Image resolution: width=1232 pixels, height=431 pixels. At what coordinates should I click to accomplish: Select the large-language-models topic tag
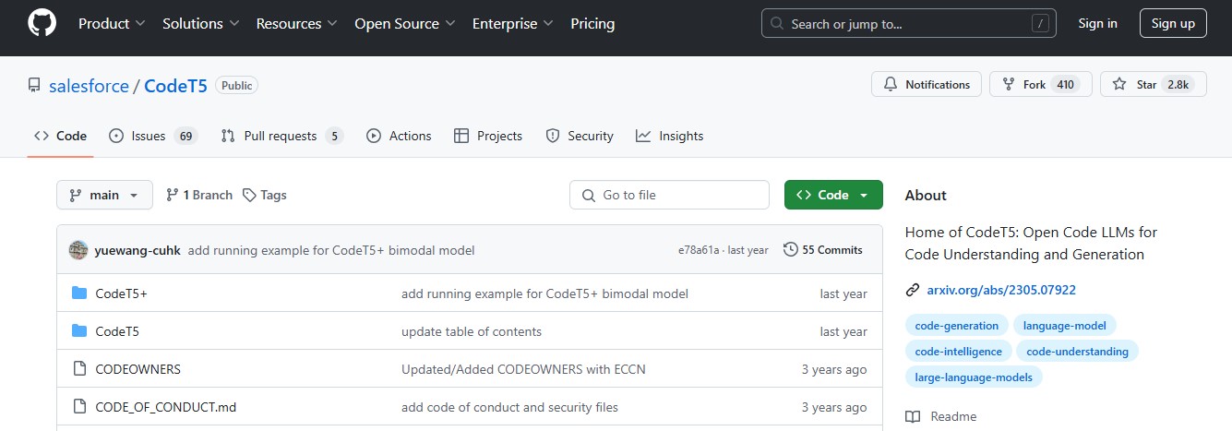(974, 377)
